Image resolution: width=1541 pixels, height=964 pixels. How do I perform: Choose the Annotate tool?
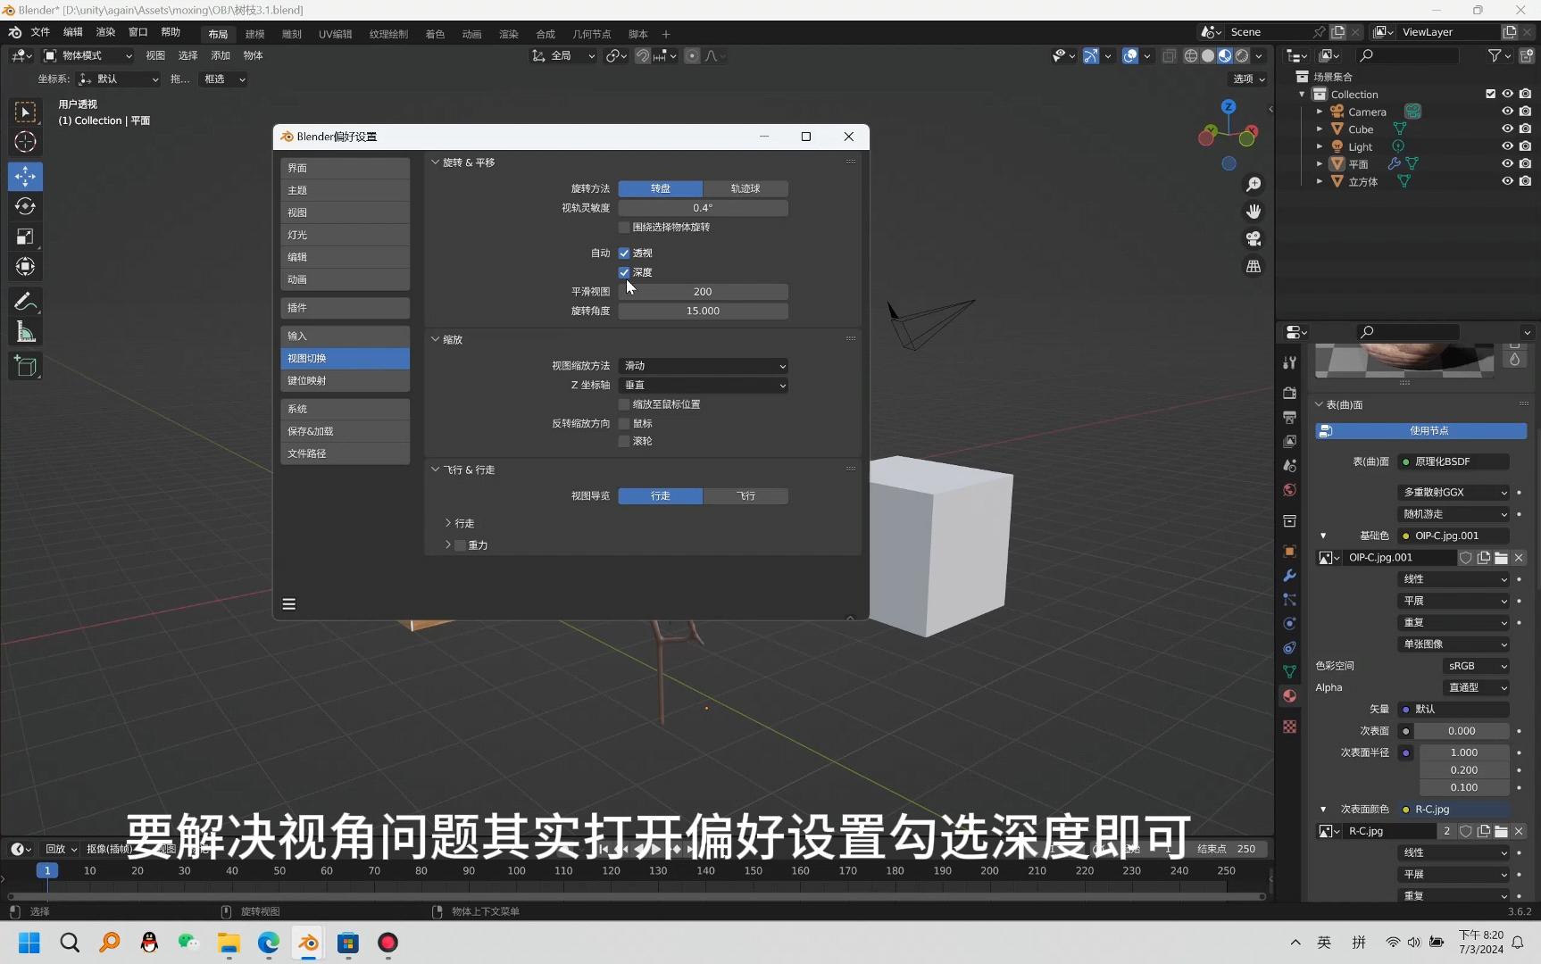tap(25, 302)
